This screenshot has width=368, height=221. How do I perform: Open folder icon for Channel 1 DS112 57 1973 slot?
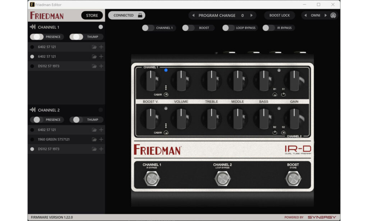tap(94, 66)
